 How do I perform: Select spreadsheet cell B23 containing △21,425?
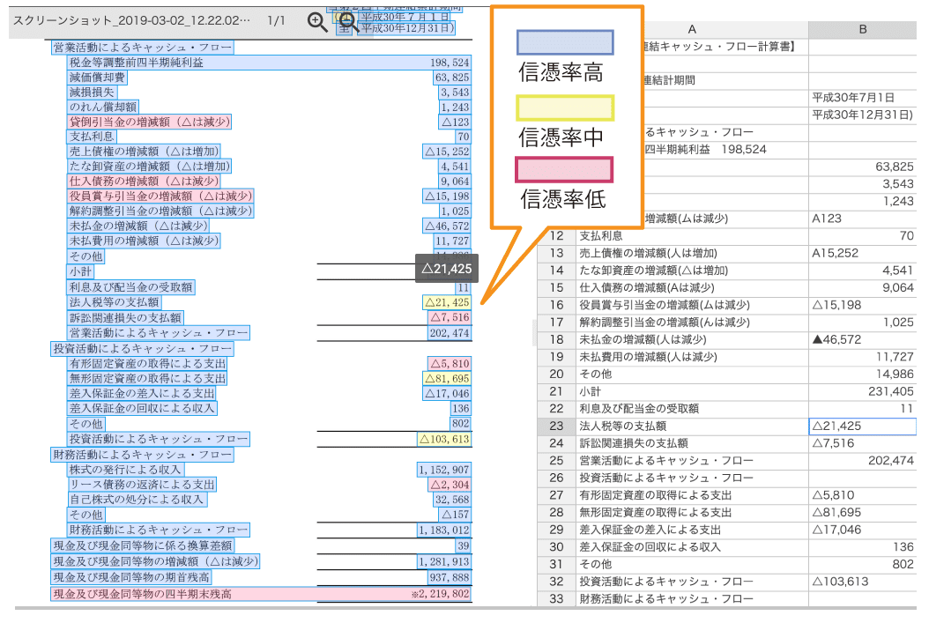click(x=863, y=426)
